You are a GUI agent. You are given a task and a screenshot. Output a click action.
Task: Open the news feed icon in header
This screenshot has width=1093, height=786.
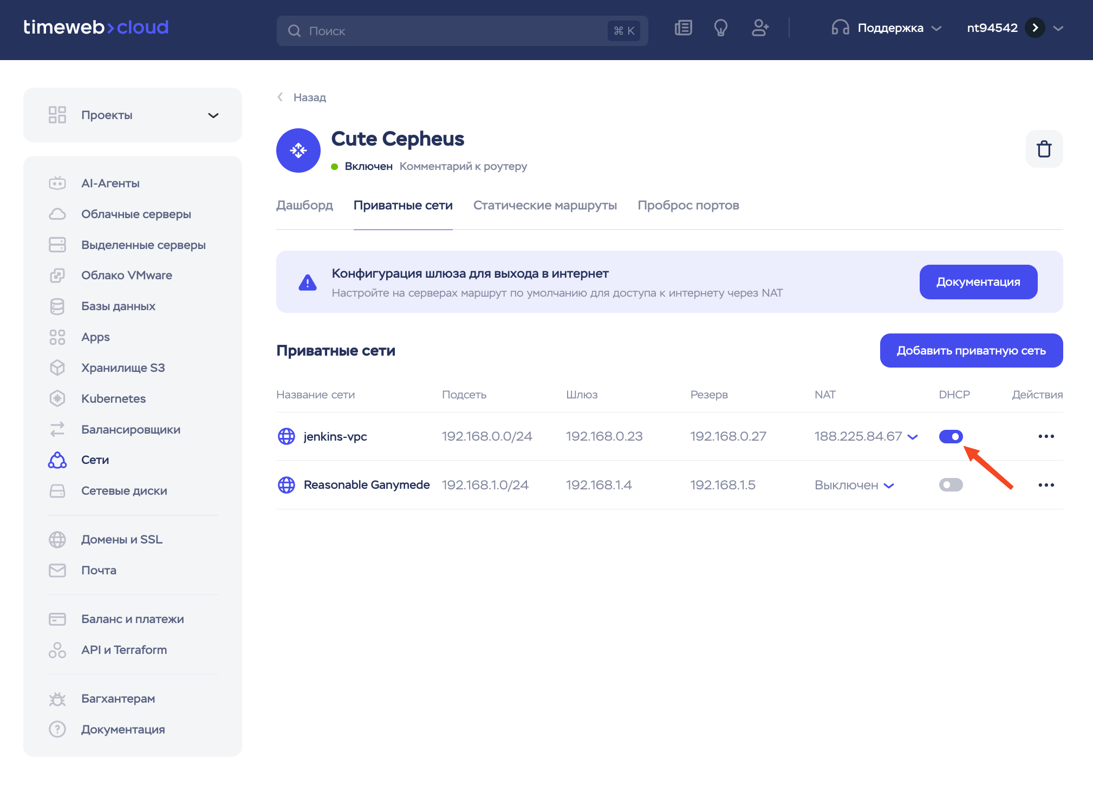click(683, 28)
